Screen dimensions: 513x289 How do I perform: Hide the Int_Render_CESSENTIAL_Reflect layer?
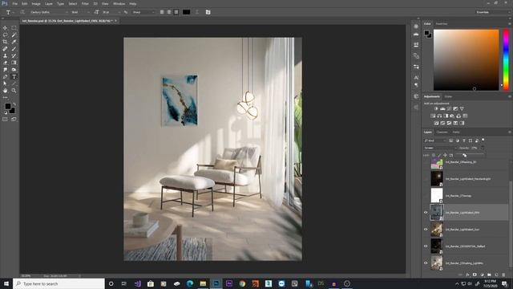click(x=426, y=246)
